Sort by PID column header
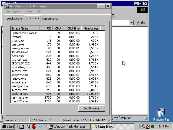The width and height of the screenshot is (173, 130). 46,28
